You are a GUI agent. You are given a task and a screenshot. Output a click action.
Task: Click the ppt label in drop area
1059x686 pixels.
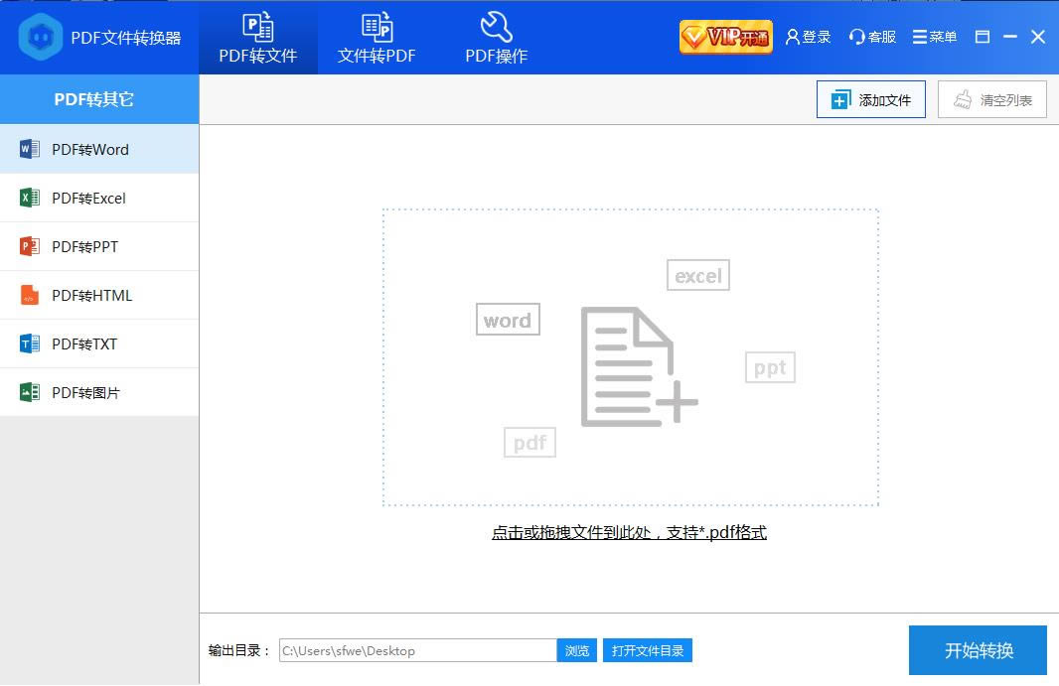tap(770, 367)
